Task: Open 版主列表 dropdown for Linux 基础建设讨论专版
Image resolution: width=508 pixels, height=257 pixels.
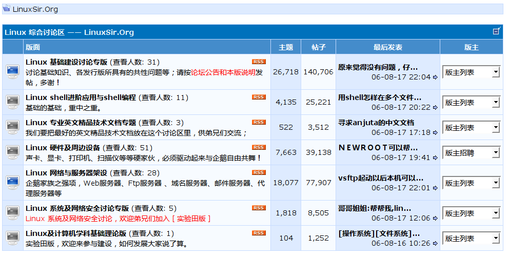Action: click(472, 72)
